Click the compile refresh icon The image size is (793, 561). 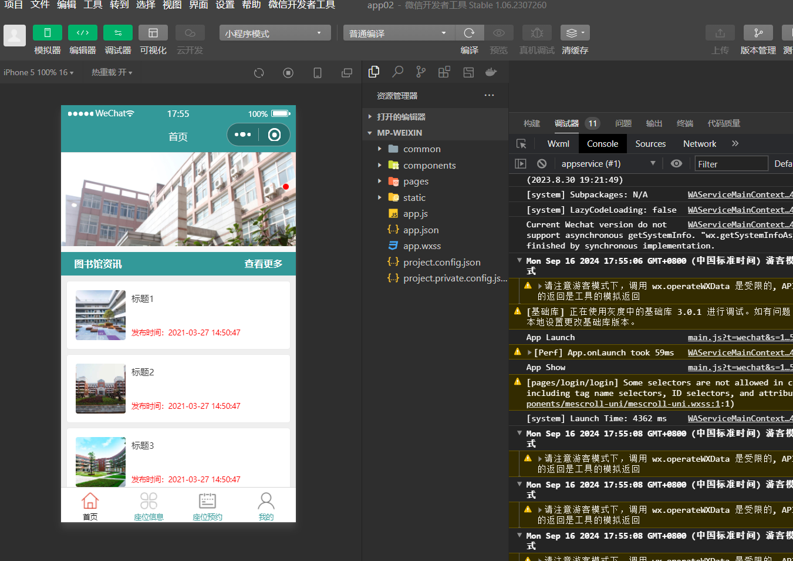(x=469, y=33)
